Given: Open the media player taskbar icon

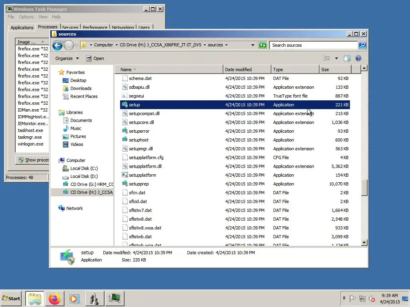Looking at the screenshot, I should [x=74, y=298].
